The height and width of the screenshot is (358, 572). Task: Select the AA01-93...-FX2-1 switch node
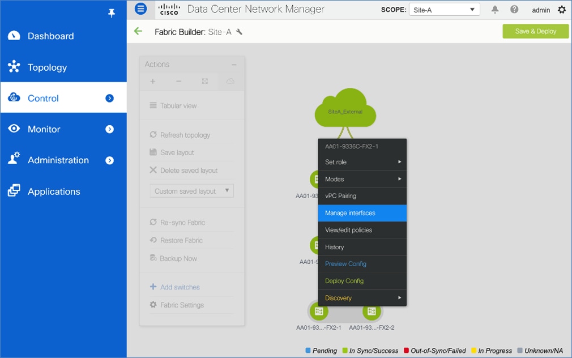click(x=319, y=312)
